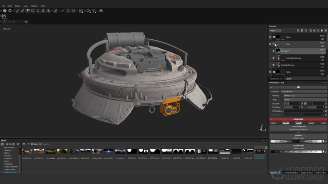This screenshot has width=328, height=184.
Task: Open the Projection dropdown
Action: coord(303,92)
